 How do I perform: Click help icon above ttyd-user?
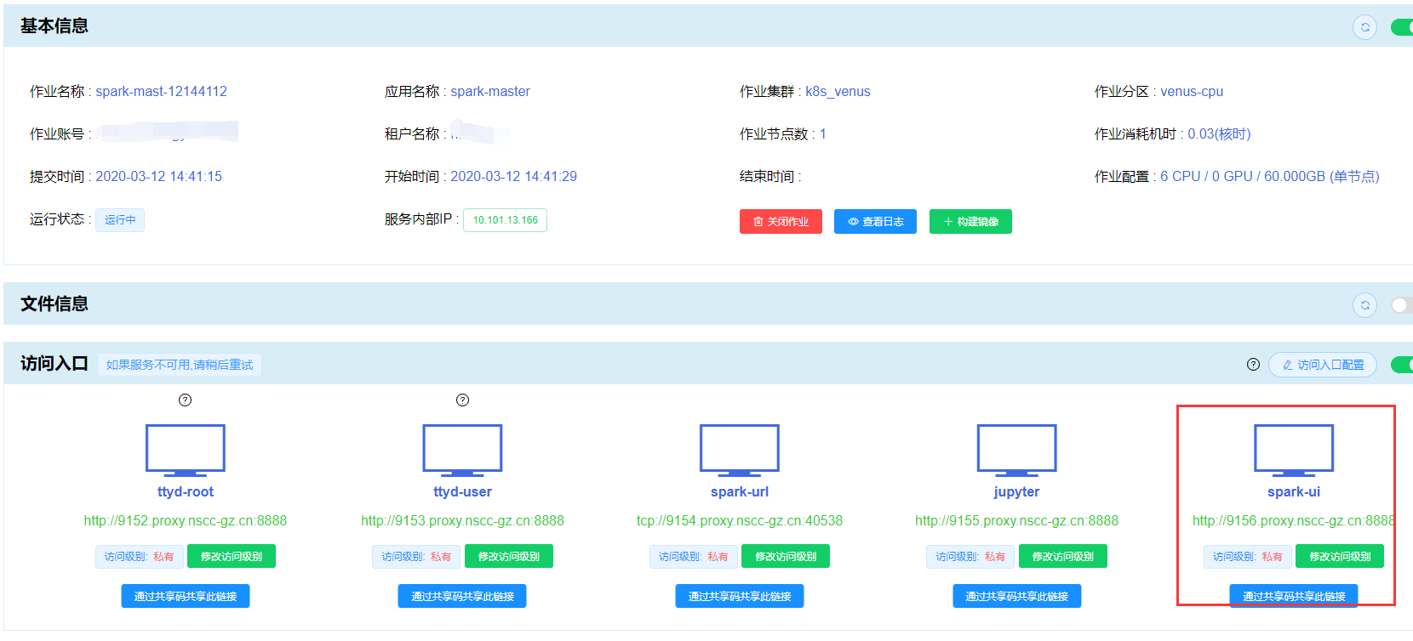tap(462, 400)
